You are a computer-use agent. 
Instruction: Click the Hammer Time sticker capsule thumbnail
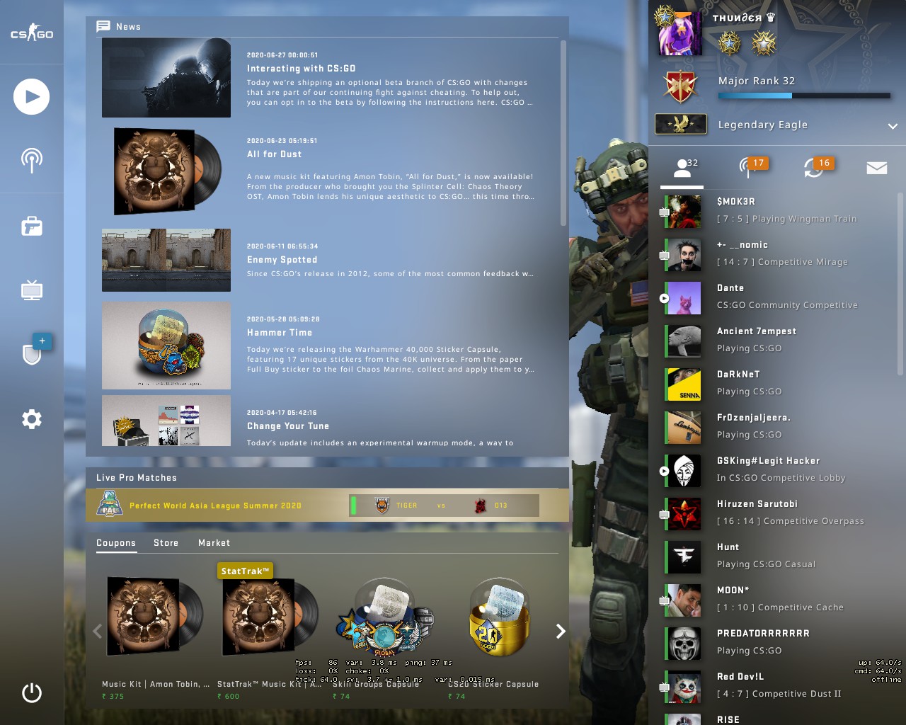(166, 346)
